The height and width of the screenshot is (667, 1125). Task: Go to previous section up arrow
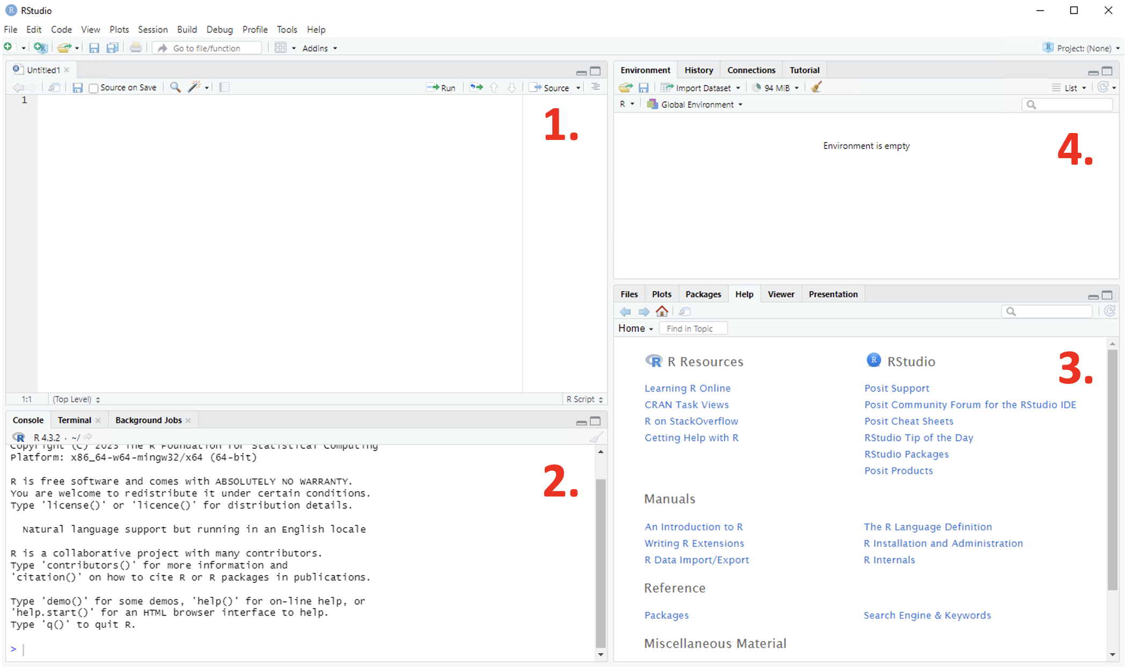click(x=494, y=87)
